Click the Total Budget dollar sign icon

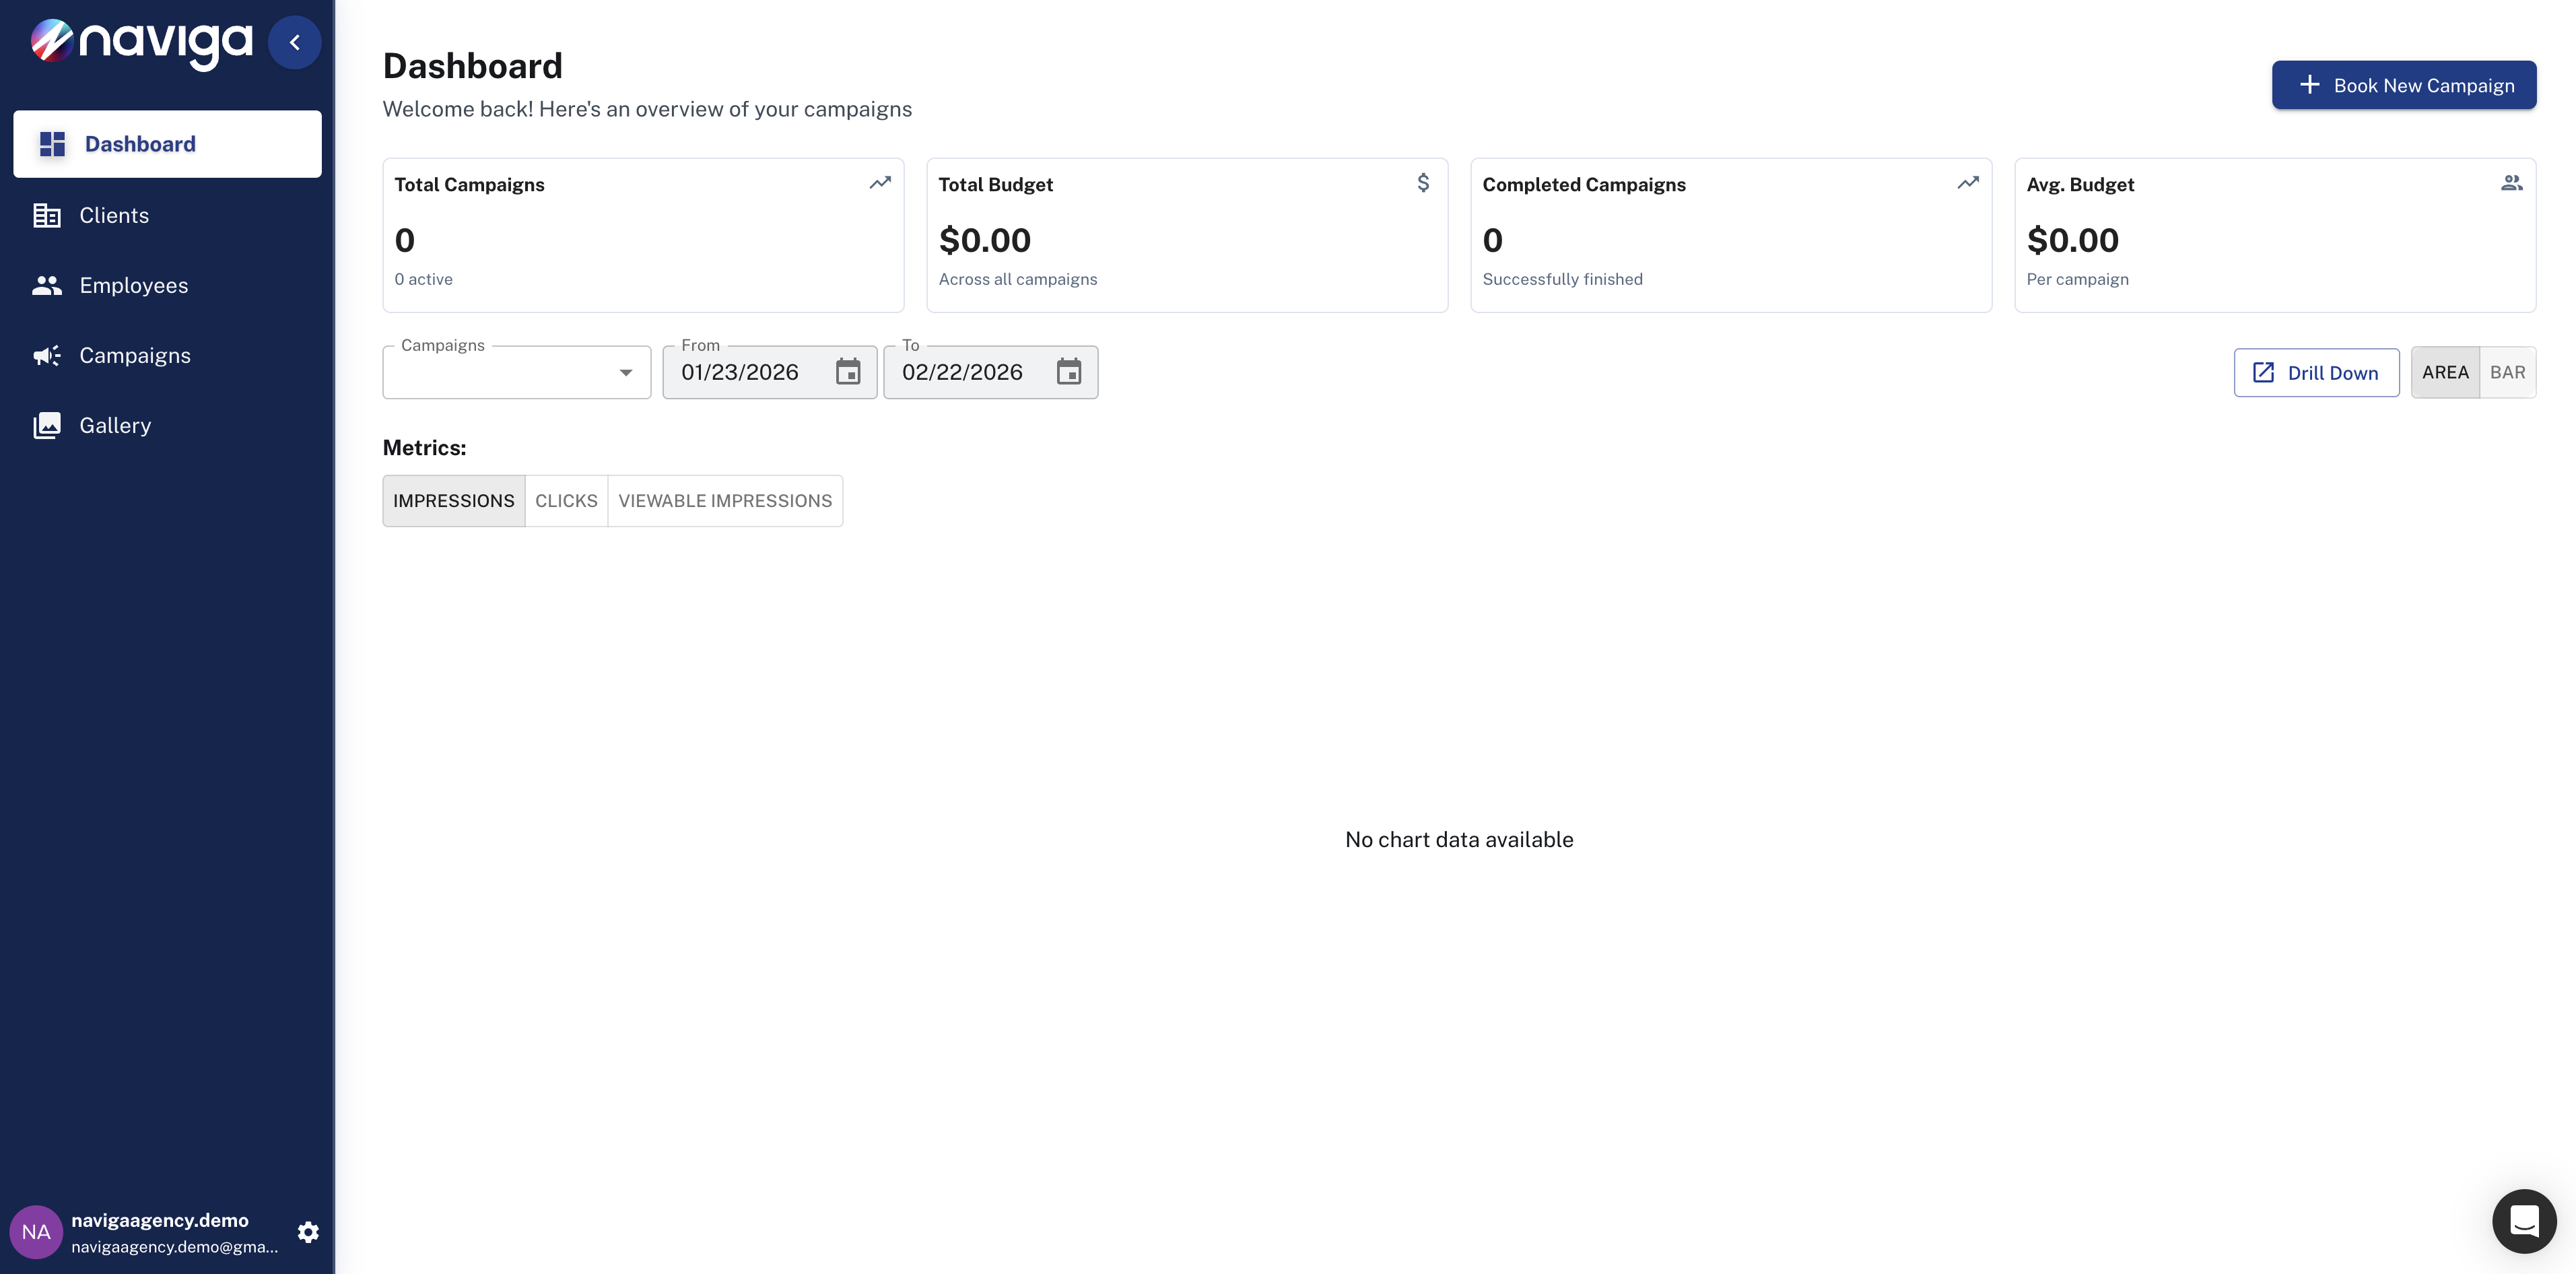pyautogui.click(x=1422, y=183)
